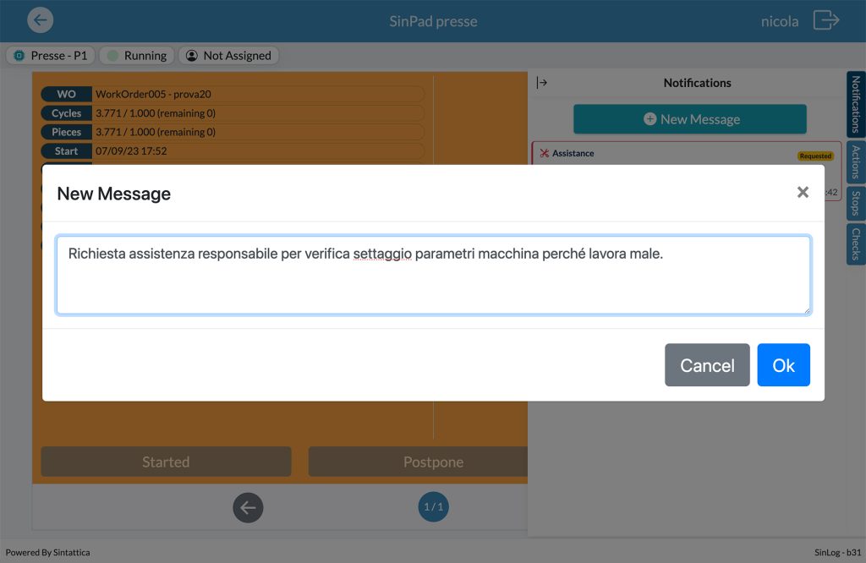866x563 pixels.
Task: Click the Assistance tools icon in notification
Action: 545,153
